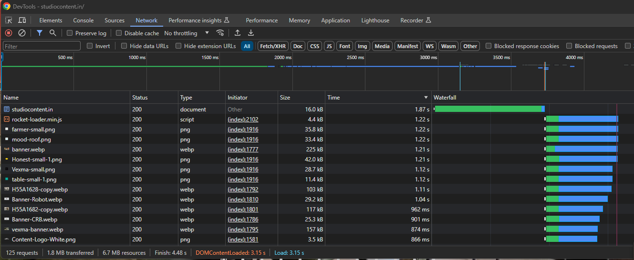Open the Elements tab
Screen dimensions: 634x260
[51, 20]
